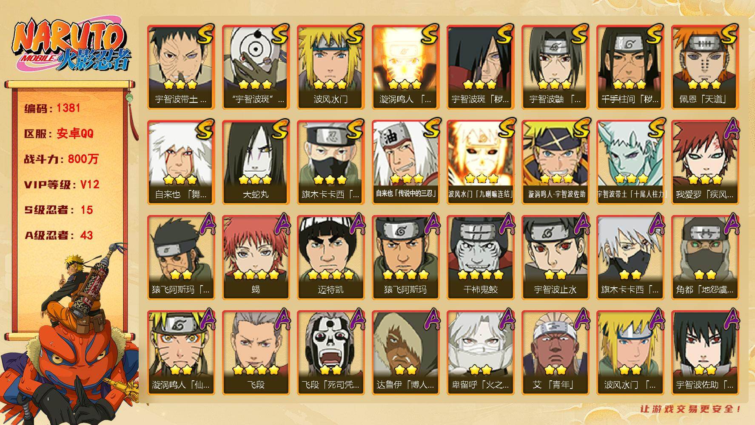Open the 佩恩「天道」 ninja card

click(705, 67)
